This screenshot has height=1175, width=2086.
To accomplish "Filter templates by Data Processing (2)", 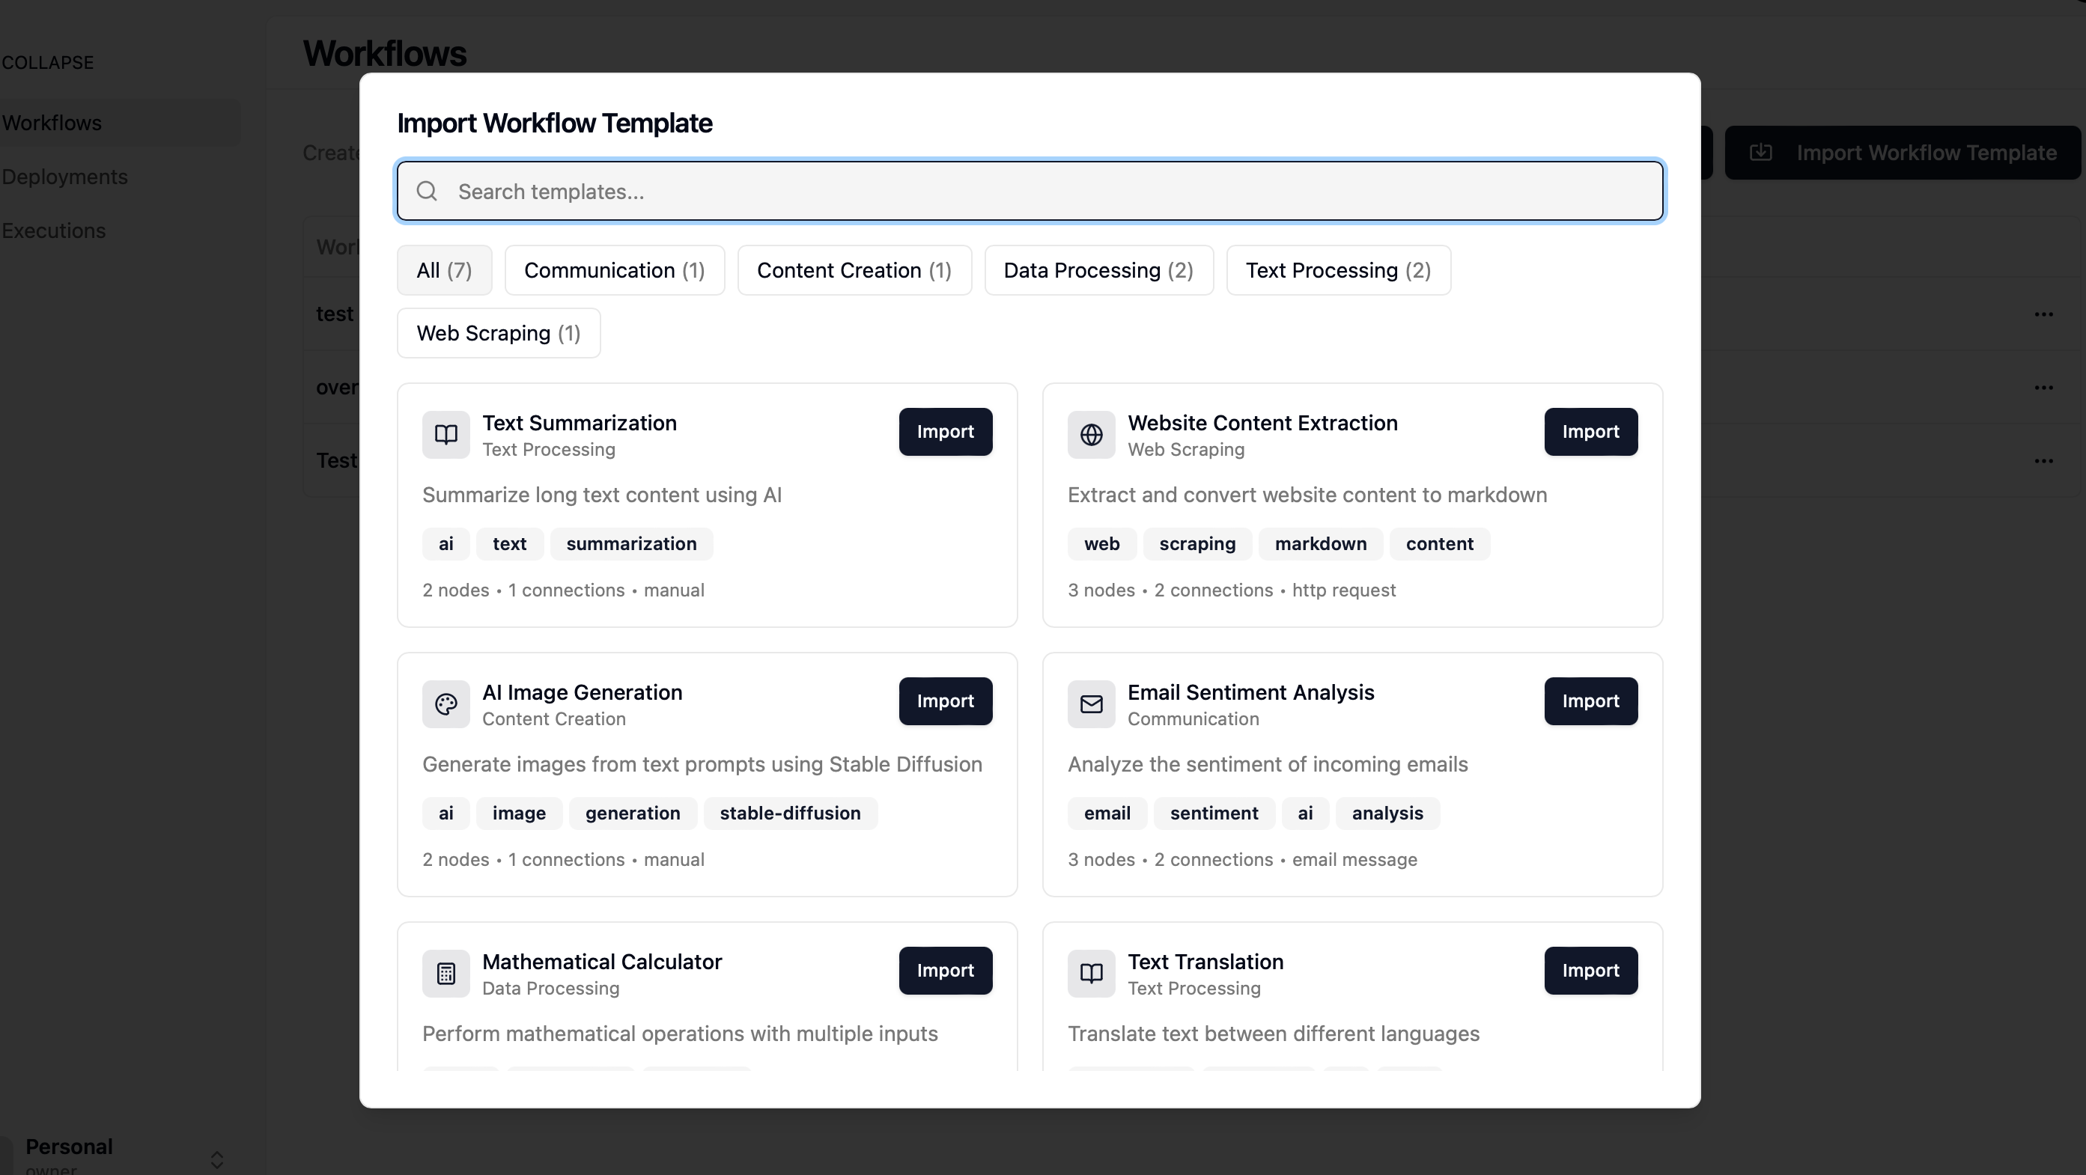I will click(x=1098, y=270).
